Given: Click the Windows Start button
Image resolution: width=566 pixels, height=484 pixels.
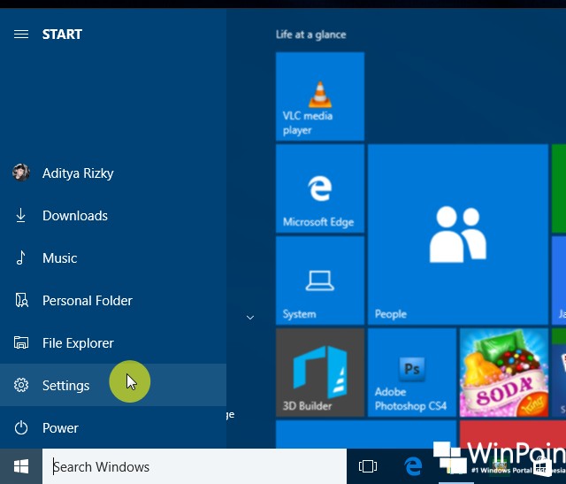Looking at the screenshot, I should [x=21, y=466].
